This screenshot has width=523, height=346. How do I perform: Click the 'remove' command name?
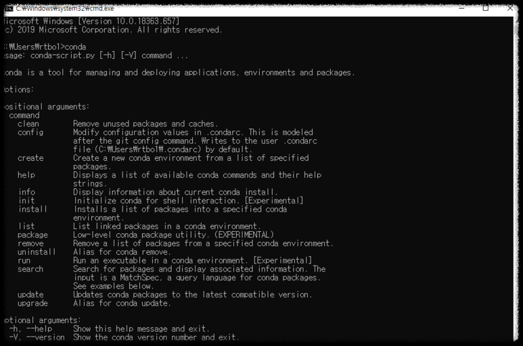point(30,243)
